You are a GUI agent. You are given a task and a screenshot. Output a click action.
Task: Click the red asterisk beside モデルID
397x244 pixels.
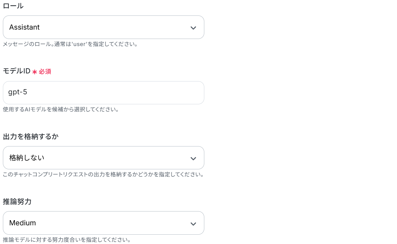34,72
